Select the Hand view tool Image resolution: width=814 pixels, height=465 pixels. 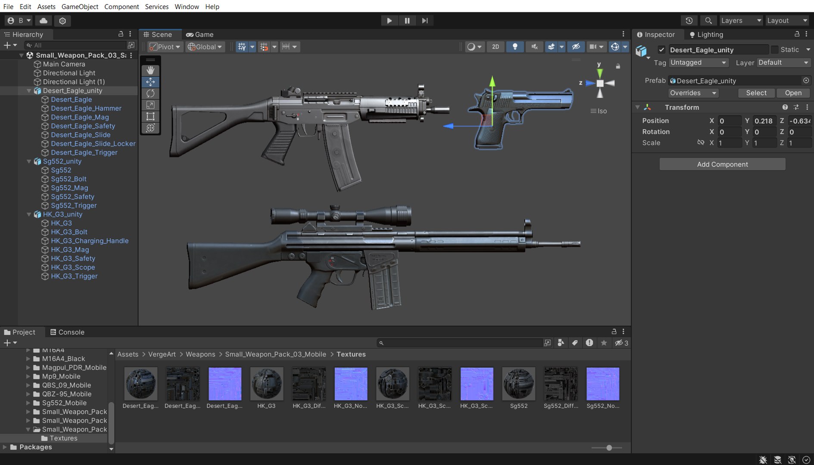pos(150,70)
